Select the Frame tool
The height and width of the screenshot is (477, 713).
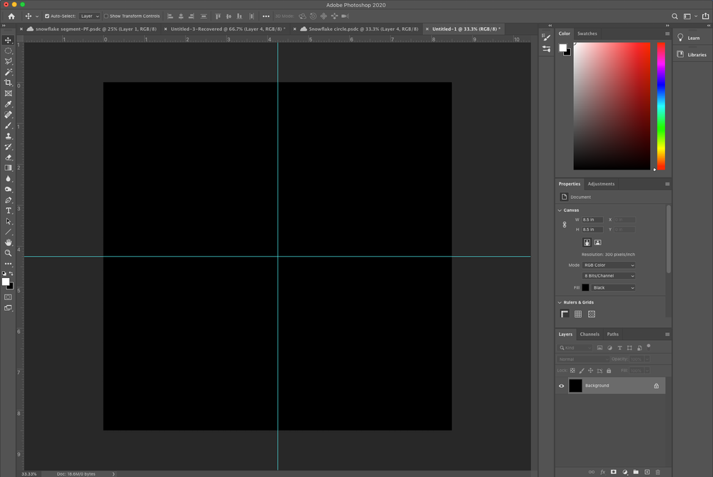8,93
